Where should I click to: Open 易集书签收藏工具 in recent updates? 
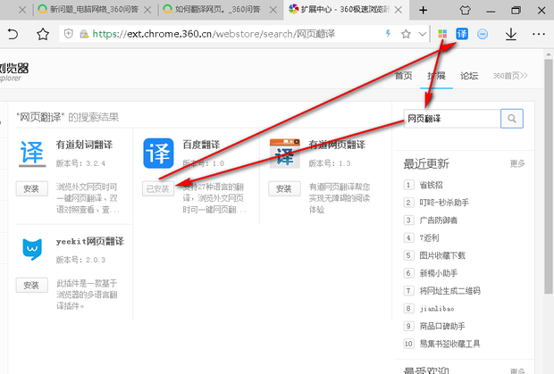(449, 344)
